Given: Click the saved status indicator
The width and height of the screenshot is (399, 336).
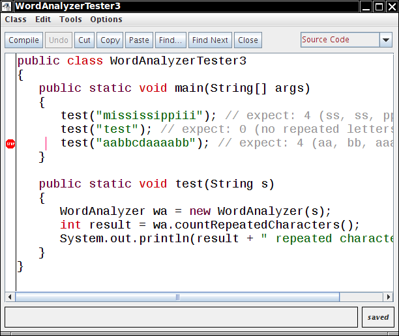Looking at the screenshot, I should coord(378,318).
